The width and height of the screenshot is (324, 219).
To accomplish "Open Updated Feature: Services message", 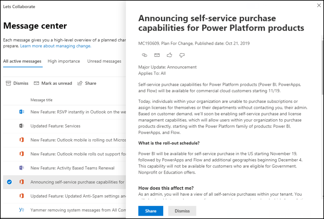I will click(55, 126).
